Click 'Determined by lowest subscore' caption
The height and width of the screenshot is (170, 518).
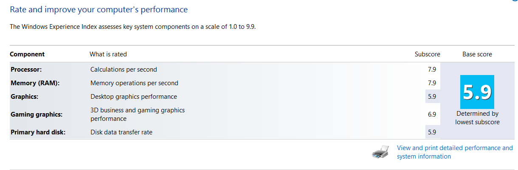point(477,118)
